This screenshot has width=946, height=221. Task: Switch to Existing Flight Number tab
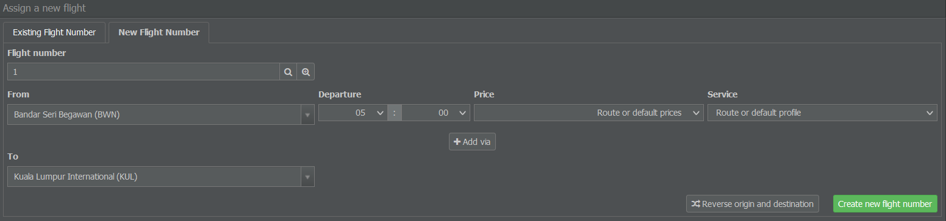tap(54, 32)
